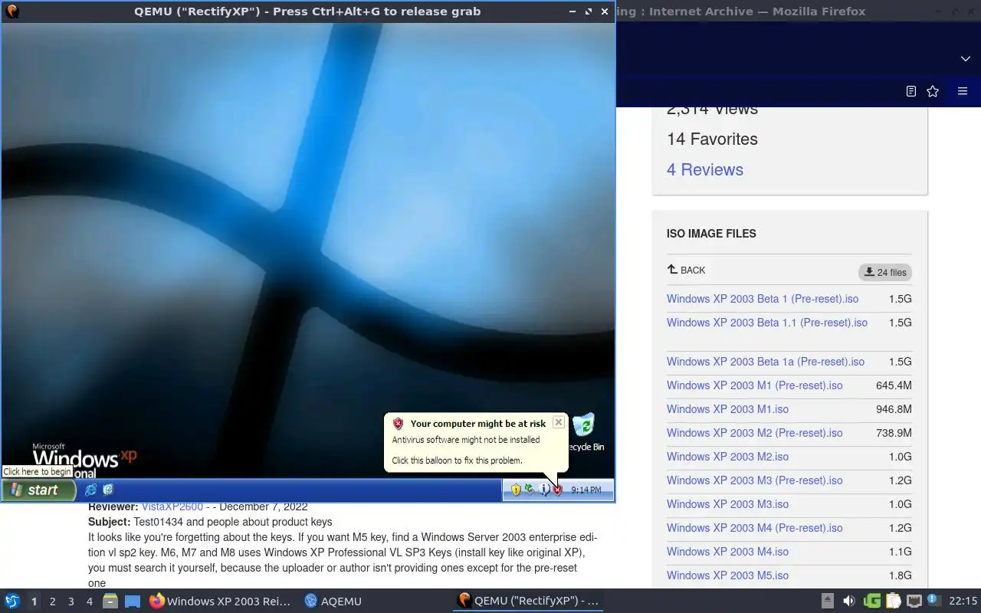Click the 'ISO IMAGE FILES' heading
This screenshot has height=613, width=981.
pos(711,234)
